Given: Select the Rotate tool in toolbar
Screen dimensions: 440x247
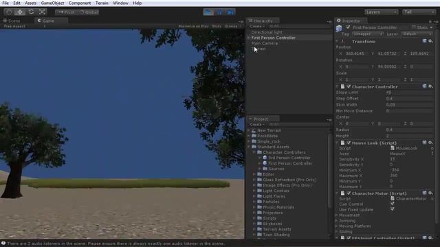Looking at the screenshot, I should coord(31,12).
